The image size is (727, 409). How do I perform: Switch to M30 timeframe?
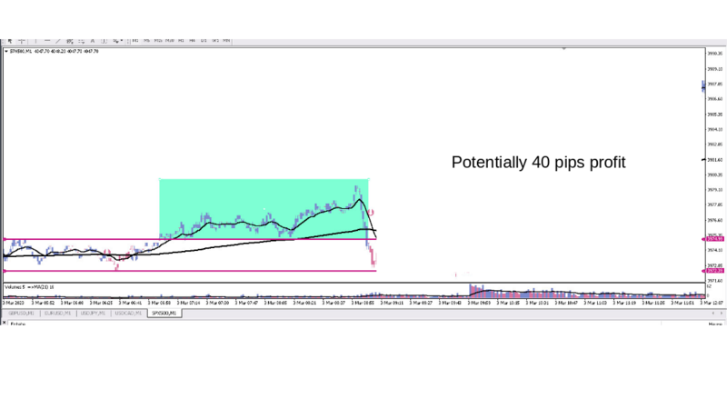click(x=170, y=41)
